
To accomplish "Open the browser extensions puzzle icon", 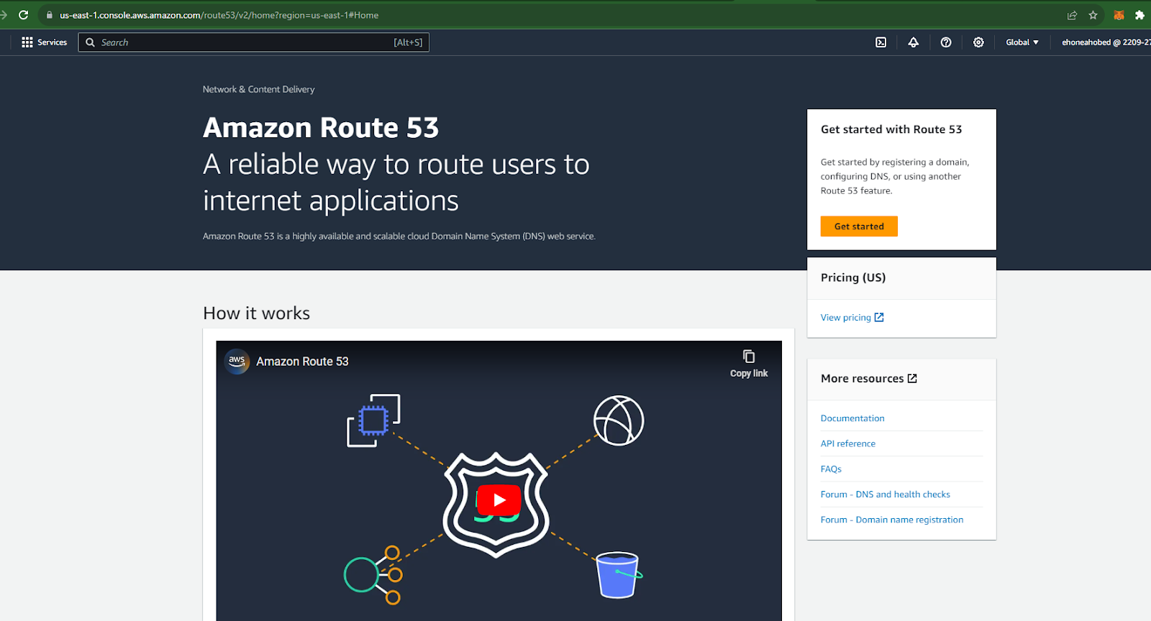I will [1139, 15].
